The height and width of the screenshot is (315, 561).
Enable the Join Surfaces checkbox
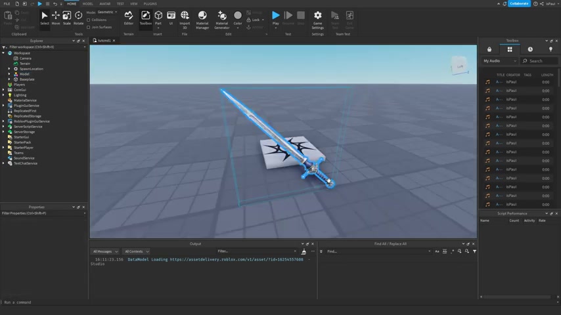click(89, 27)
